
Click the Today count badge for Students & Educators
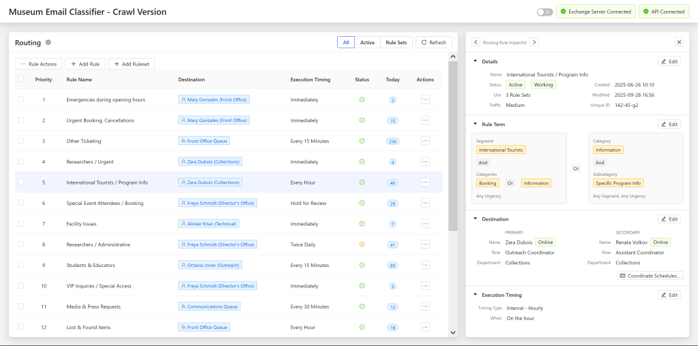(392, 266)
